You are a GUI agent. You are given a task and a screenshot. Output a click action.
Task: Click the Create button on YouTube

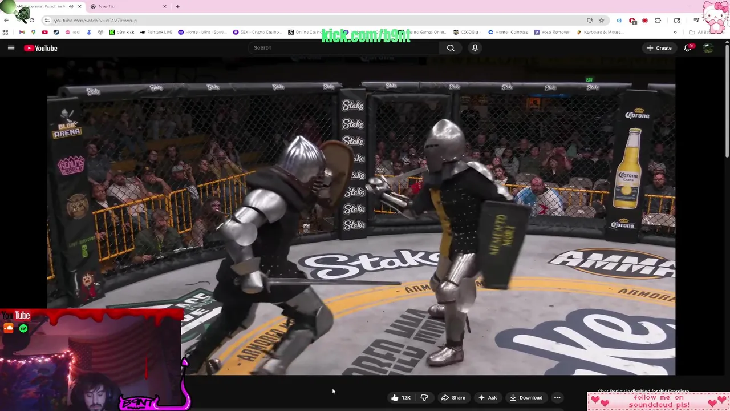coord(659,48)
